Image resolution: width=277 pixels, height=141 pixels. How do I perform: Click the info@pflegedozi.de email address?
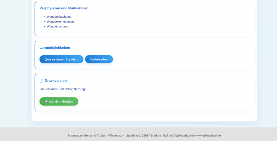[x=182, y=136]
